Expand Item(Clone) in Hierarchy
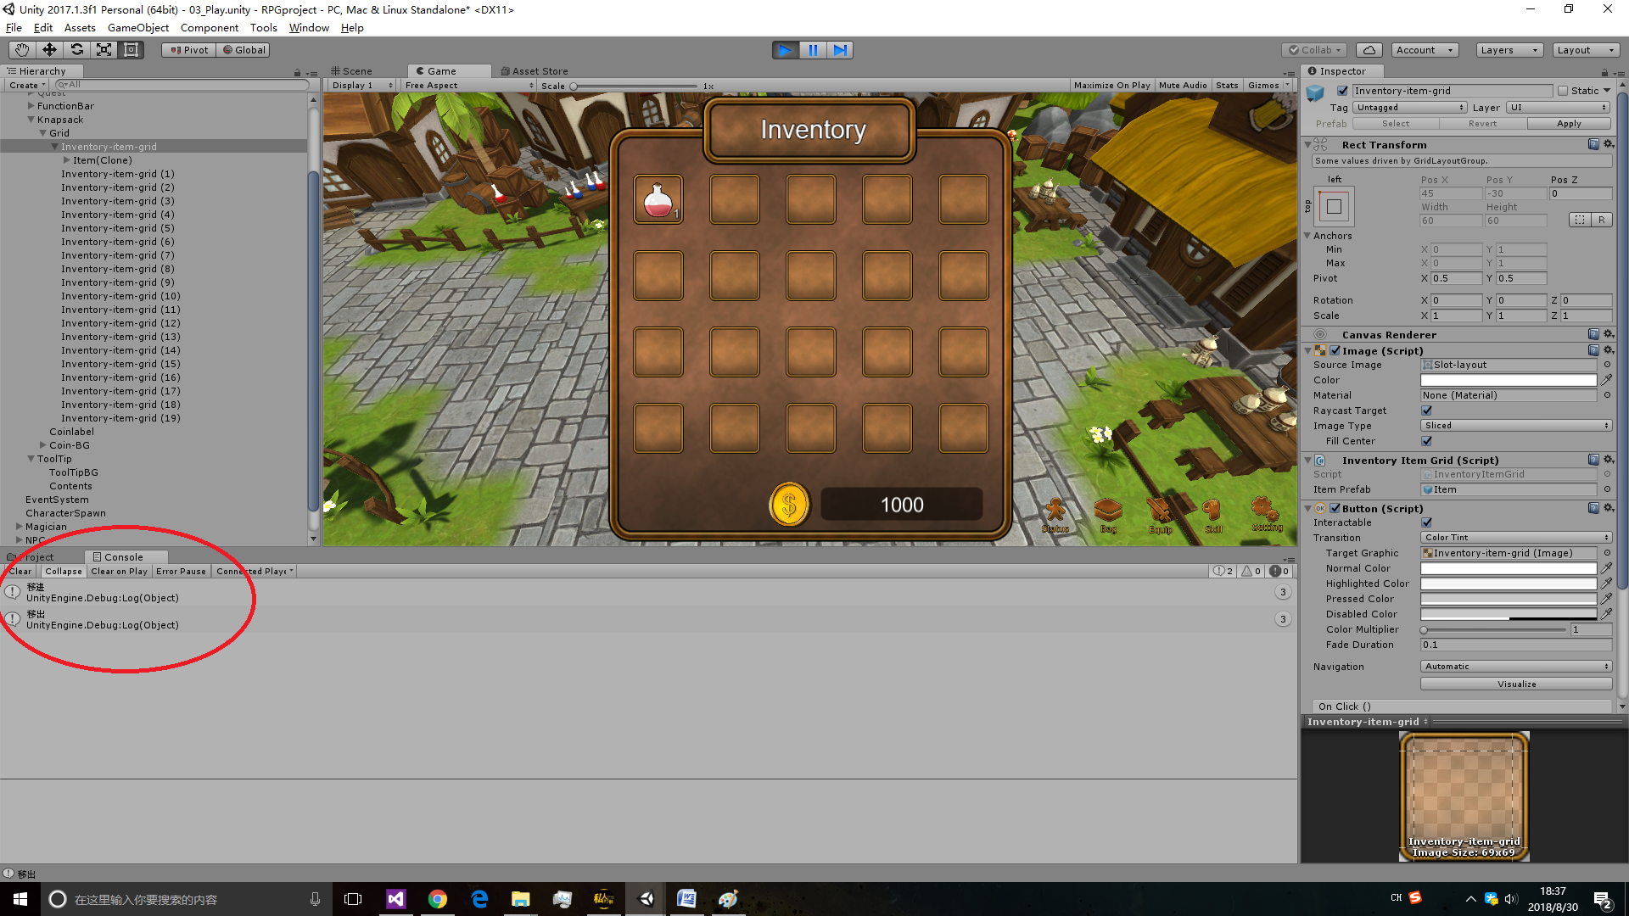1629x916 pixels. pyautogui.click(x=67, y=160)
